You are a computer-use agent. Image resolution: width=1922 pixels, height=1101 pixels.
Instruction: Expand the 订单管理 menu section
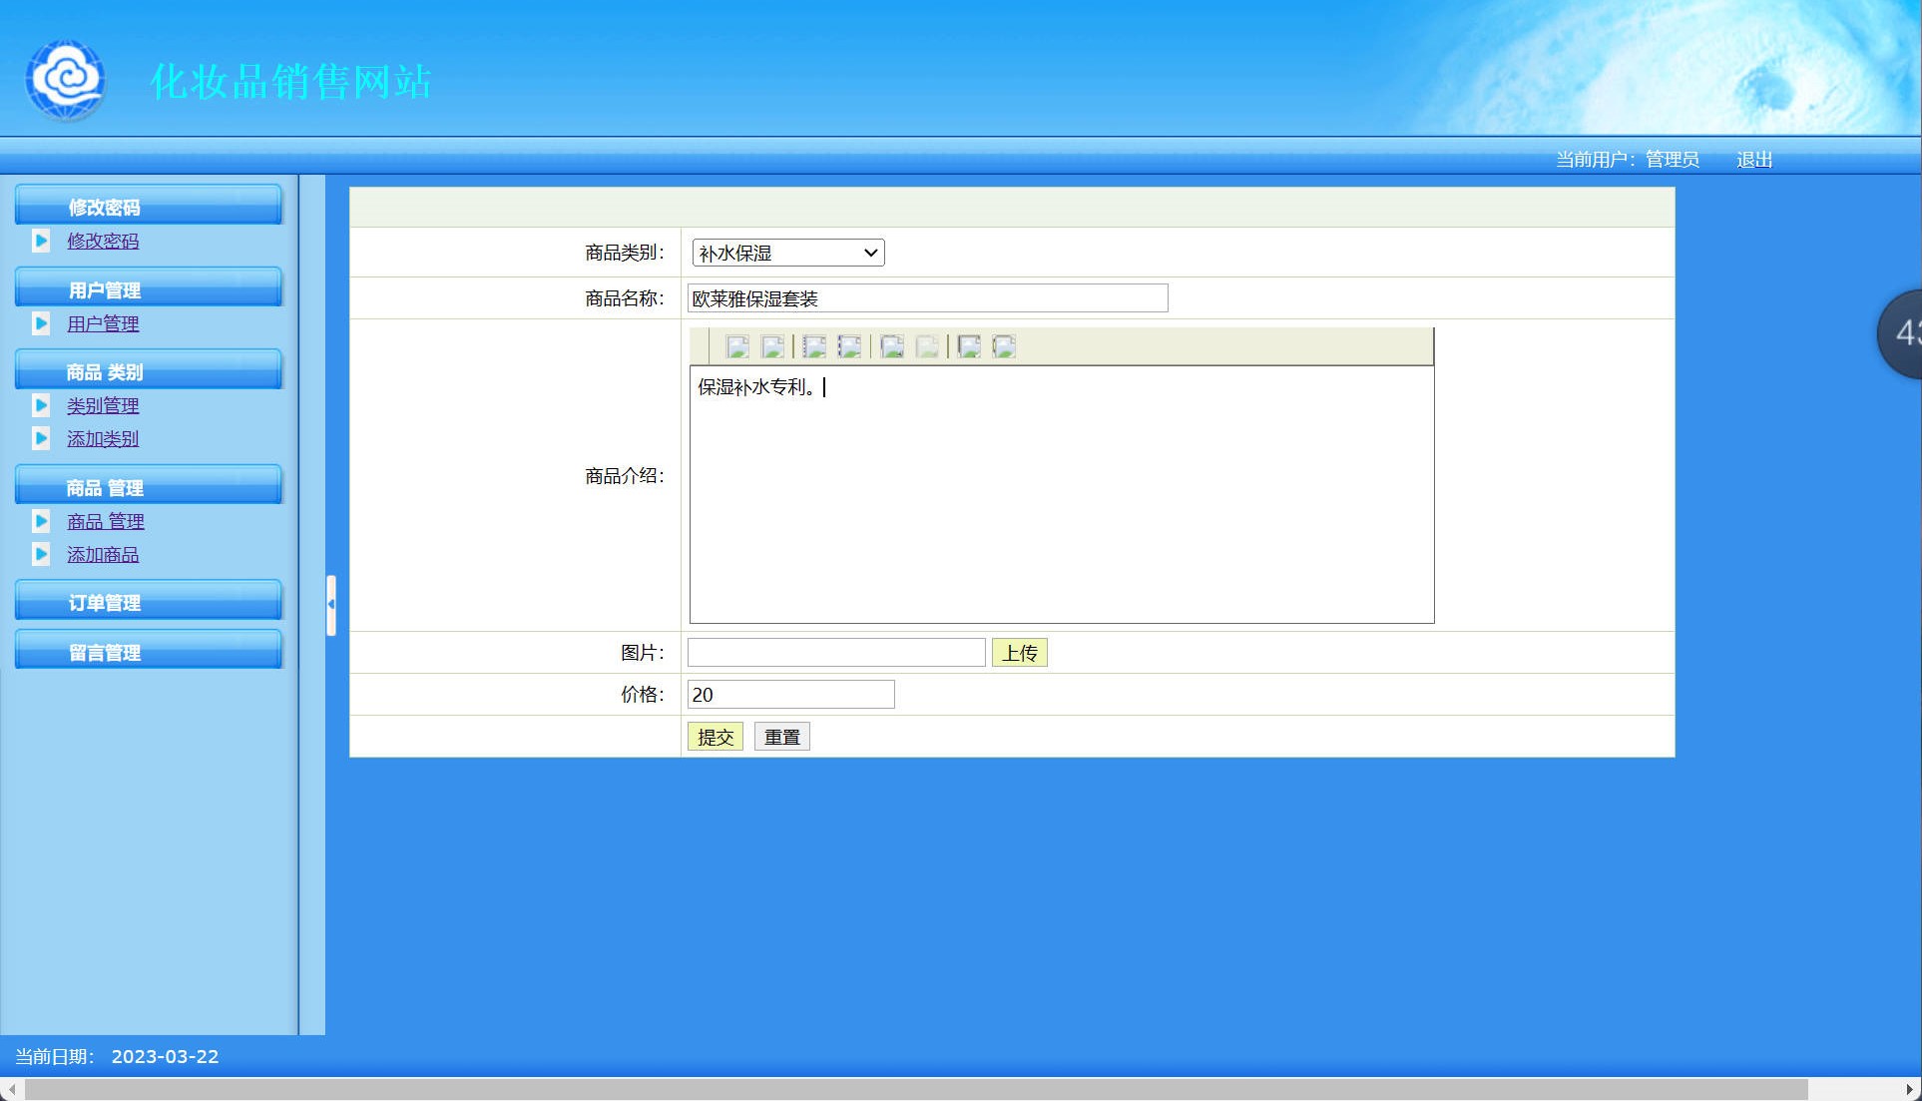tap(148, 602)
